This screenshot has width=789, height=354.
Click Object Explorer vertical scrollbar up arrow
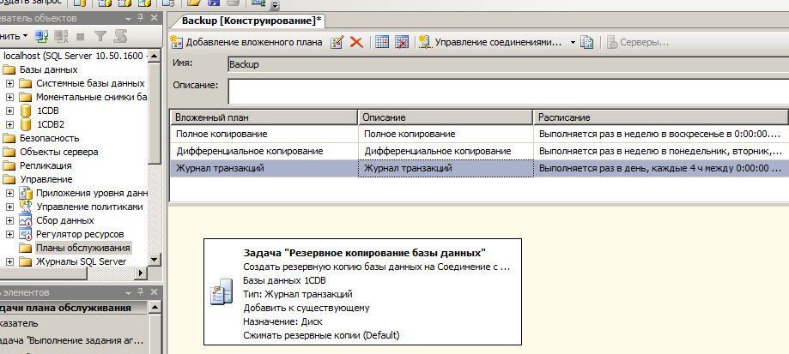tap(155, 55)
